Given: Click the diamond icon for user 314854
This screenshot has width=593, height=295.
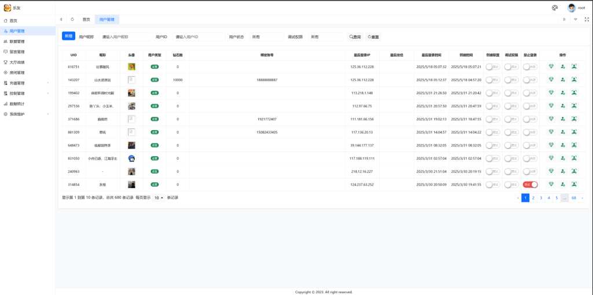Looking at the screenshot, I should point(551,185).
